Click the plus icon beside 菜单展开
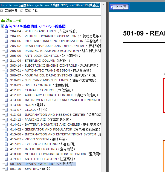Viewport: 165px width, 172px height. pos(1,11)
